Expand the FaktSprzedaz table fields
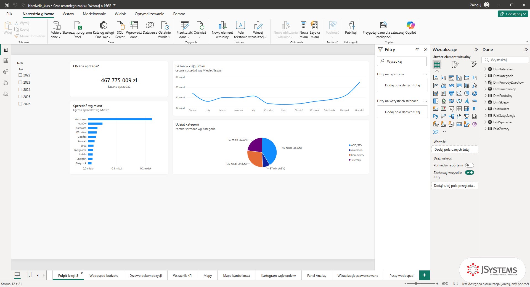This screenshot has height=287, width=530. [x=486, y=122]
